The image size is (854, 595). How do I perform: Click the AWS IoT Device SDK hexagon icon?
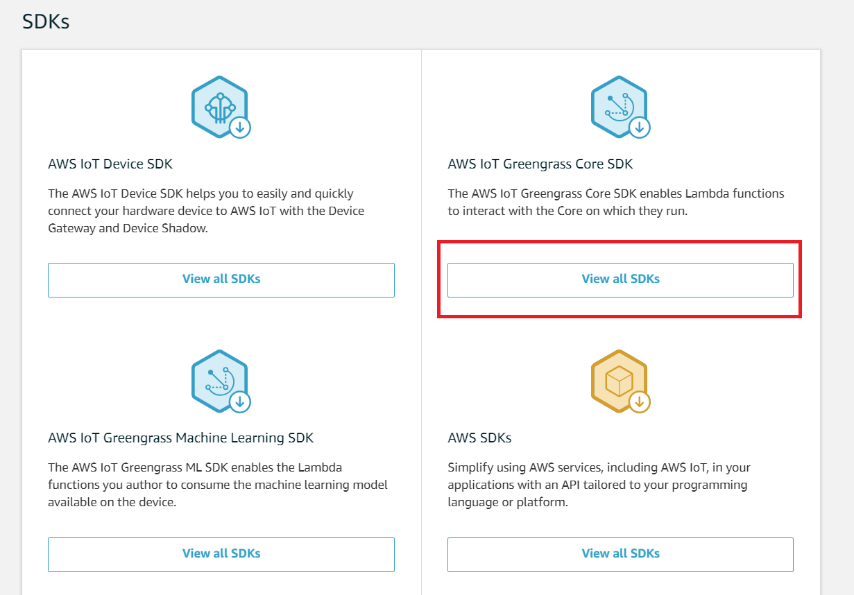tap(221, 107)
